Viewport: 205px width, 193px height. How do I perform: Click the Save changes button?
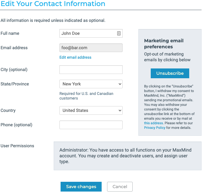click(81, 187)
